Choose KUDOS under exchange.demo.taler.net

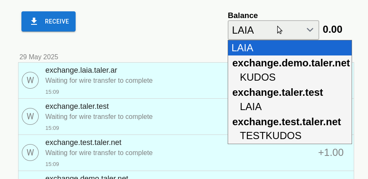(x=258, y=77)
